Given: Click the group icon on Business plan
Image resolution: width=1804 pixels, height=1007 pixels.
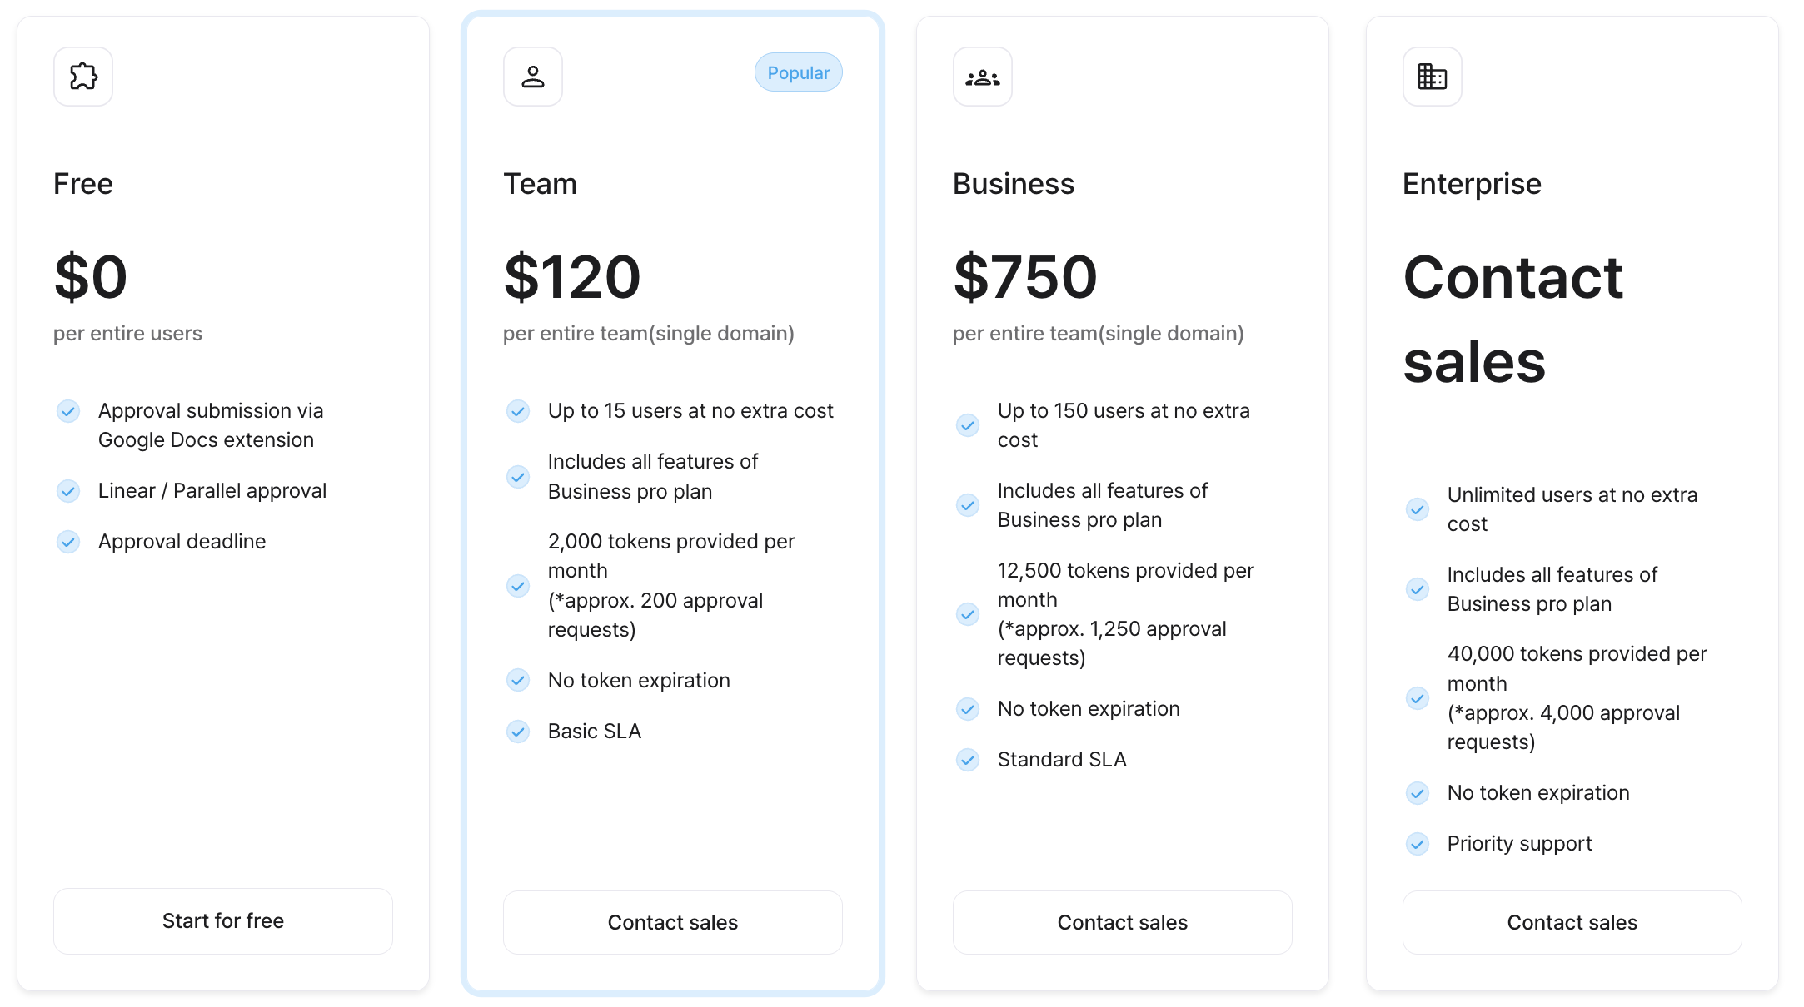Looking at the screenshot, I should pyautogui.click(x=983, y=77).
